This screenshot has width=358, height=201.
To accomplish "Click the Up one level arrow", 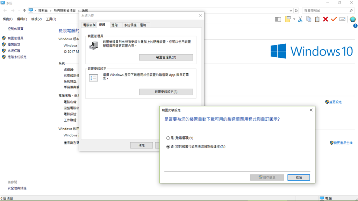I will (x=24, y=10).
